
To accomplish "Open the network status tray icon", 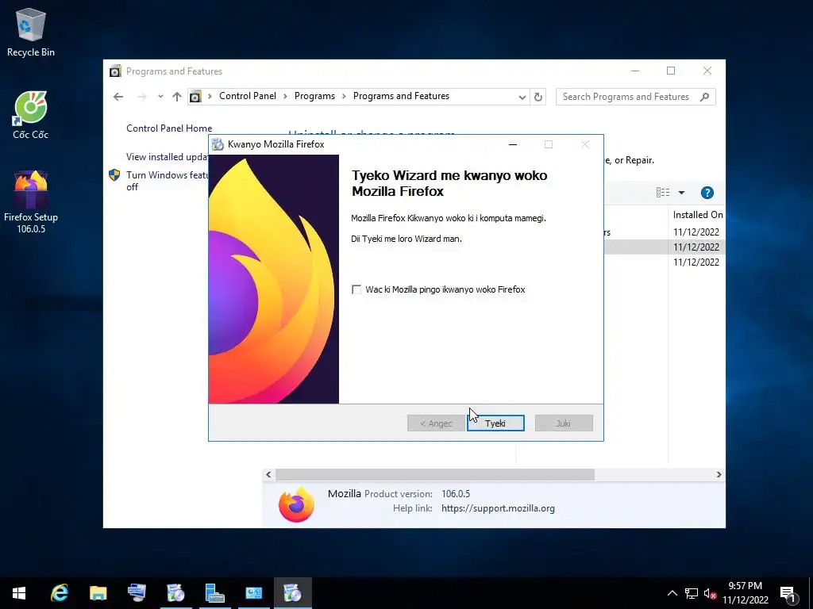I will pyautogui.click(x=692, y=593).
